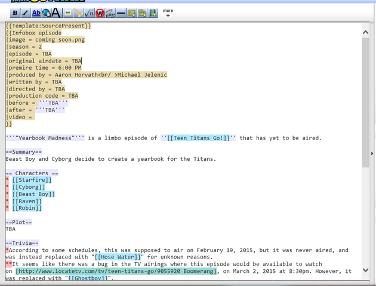Click the 'episode = TBA' line
The image size is (376, 286).
29,54
